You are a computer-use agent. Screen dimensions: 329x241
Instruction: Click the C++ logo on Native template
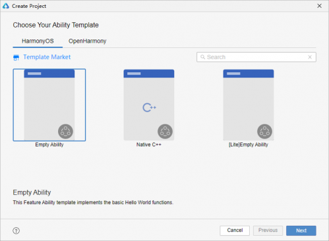coord(149,108)
